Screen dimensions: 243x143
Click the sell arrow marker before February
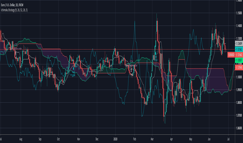point(131,70)
